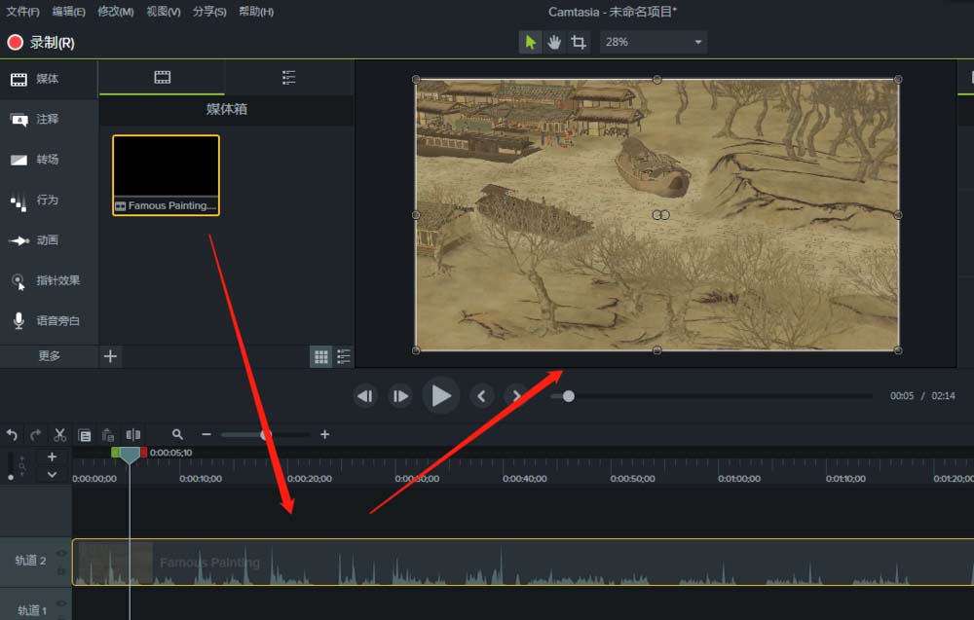974x620 pixels.
Task: Cut the selected clip with scissors
Action: click(x=59, y=435)
